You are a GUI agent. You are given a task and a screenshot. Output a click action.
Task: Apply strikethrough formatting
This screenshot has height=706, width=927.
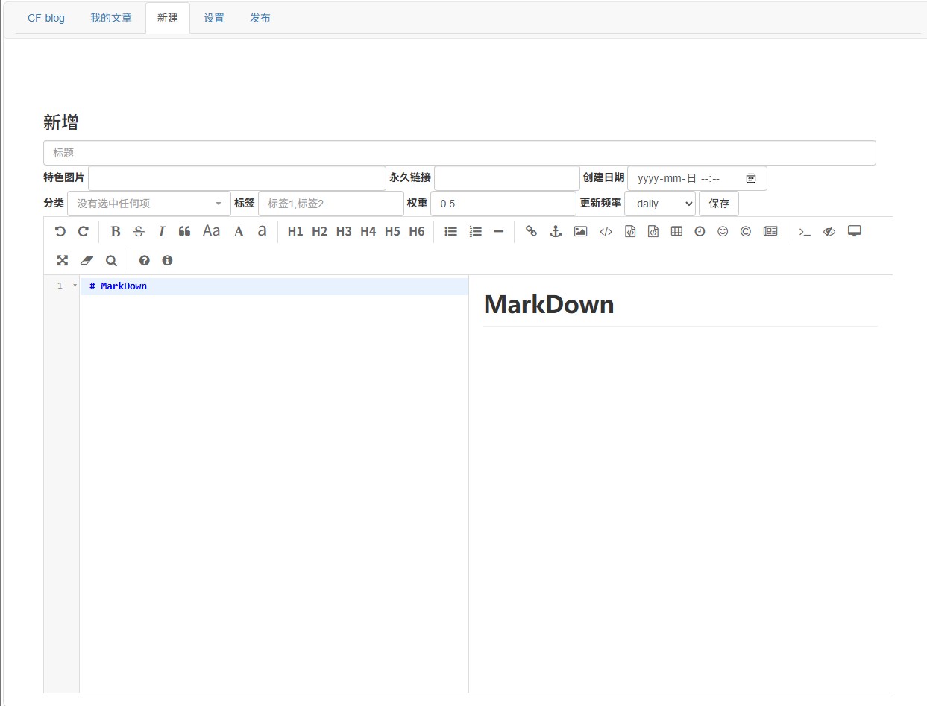(139, 231)
